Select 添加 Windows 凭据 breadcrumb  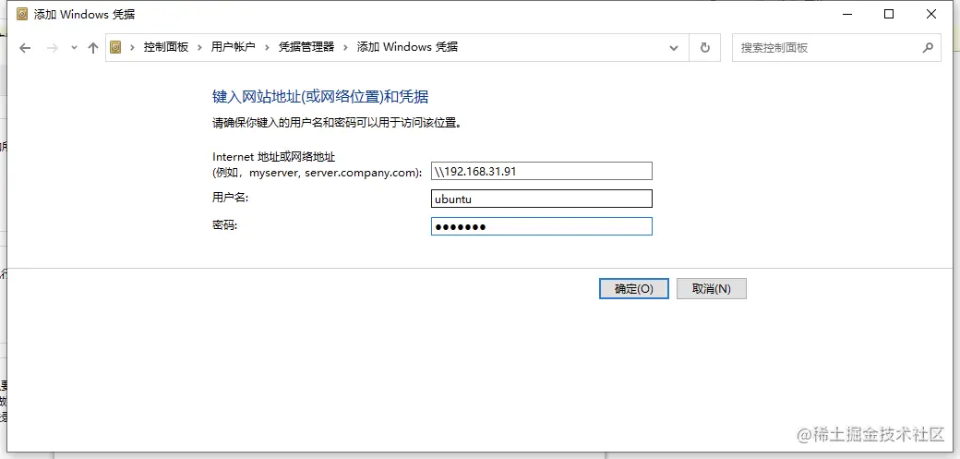407,47
